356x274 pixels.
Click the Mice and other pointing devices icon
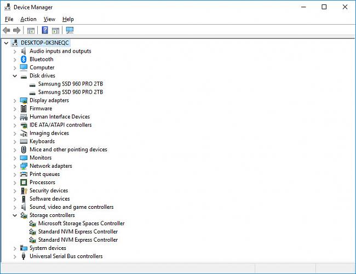pyautogui.click(x=24, y=150)
